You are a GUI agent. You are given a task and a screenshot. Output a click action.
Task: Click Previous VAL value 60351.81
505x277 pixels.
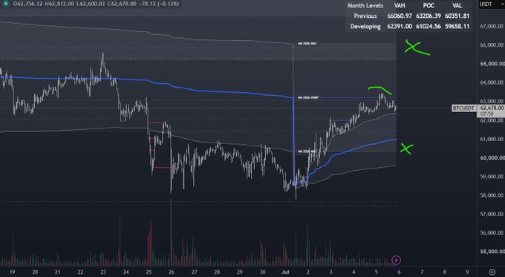pos(457,16)
